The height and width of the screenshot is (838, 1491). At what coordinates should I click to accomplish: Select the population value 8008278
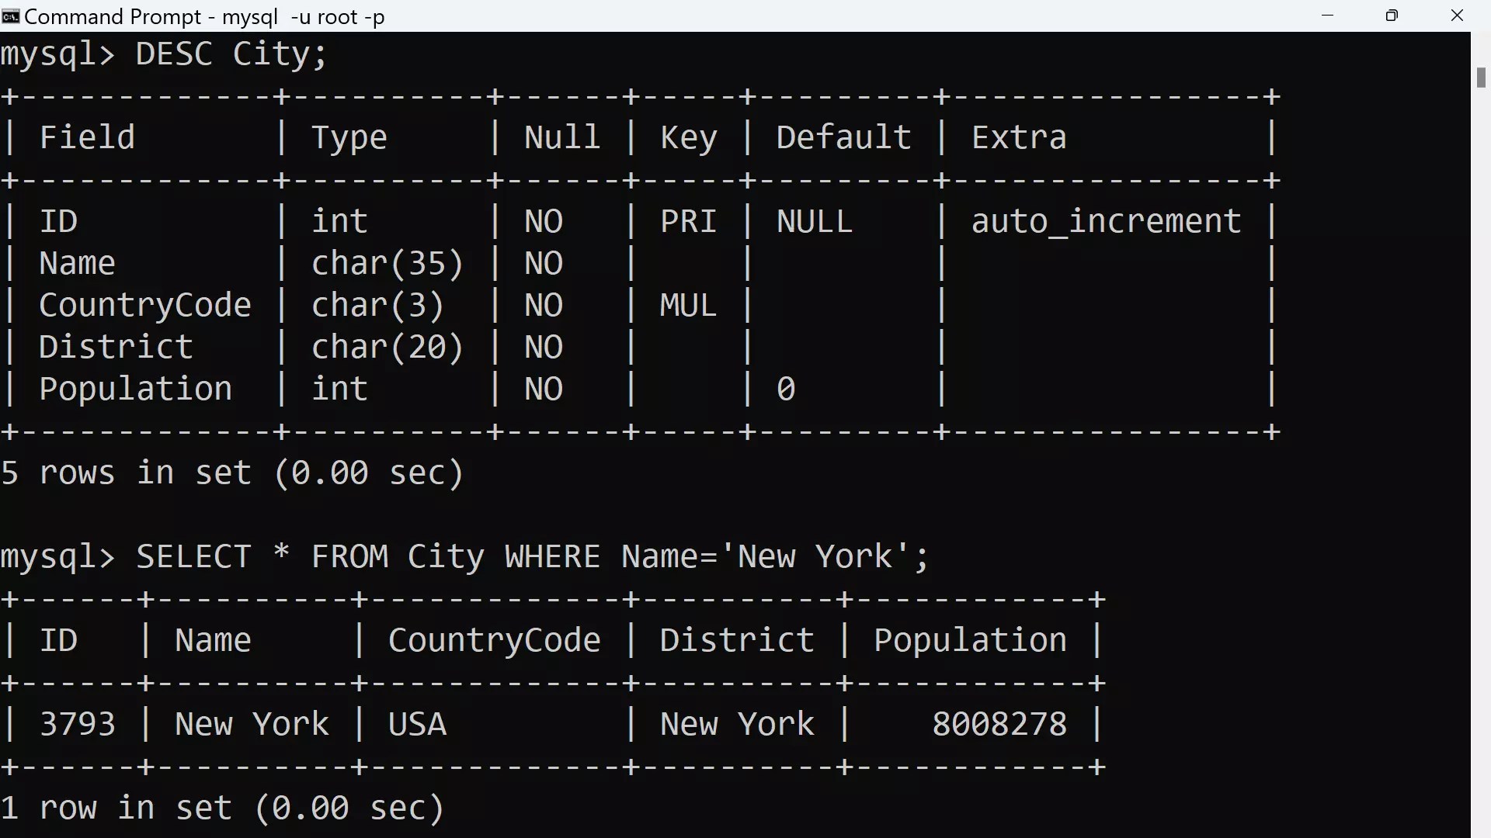[999, 723]
